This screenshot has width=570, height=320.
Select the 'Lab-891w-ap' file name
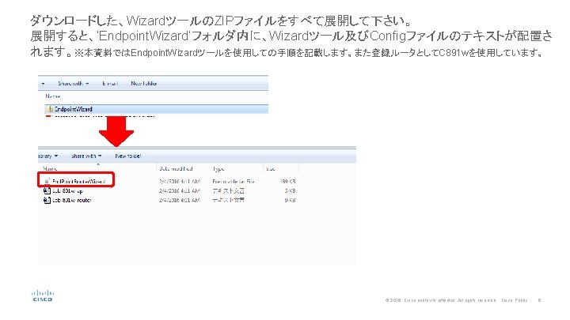[x=67, y=191]
